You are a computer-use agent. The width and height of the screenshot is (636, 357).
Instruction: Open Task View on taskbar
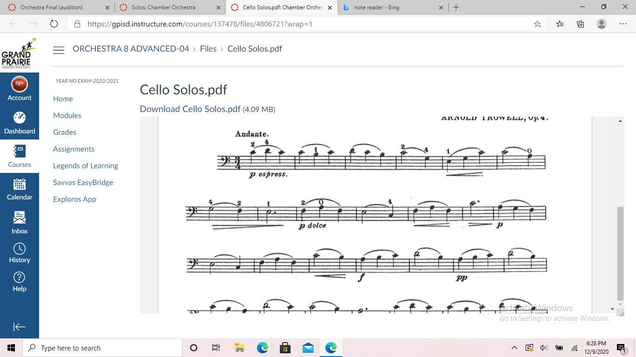216,348
